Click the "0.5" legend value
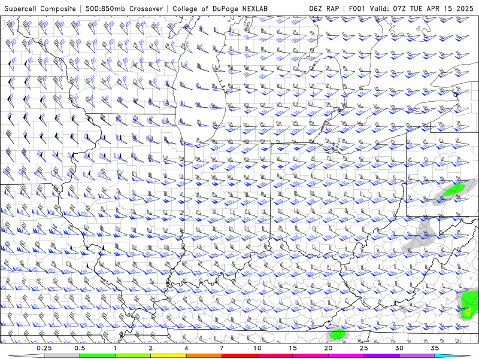This screenshot has height=359, width=479. pyautogui.click(x=80, y=348)
